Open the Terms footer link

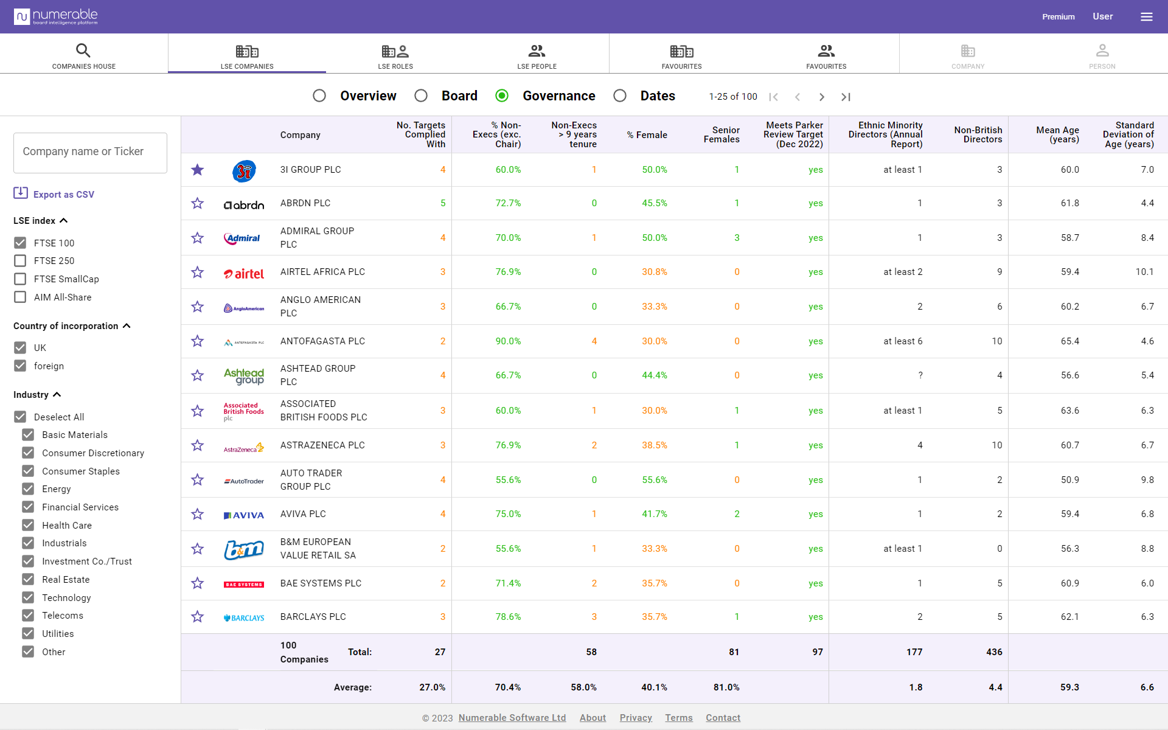(679, 718)
